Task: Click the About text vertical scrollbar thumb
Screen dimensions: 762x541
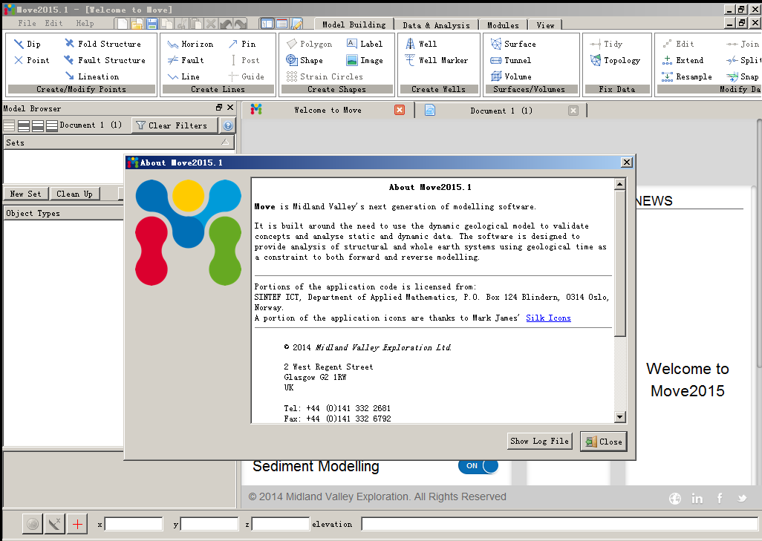Action: click(619, 263)
